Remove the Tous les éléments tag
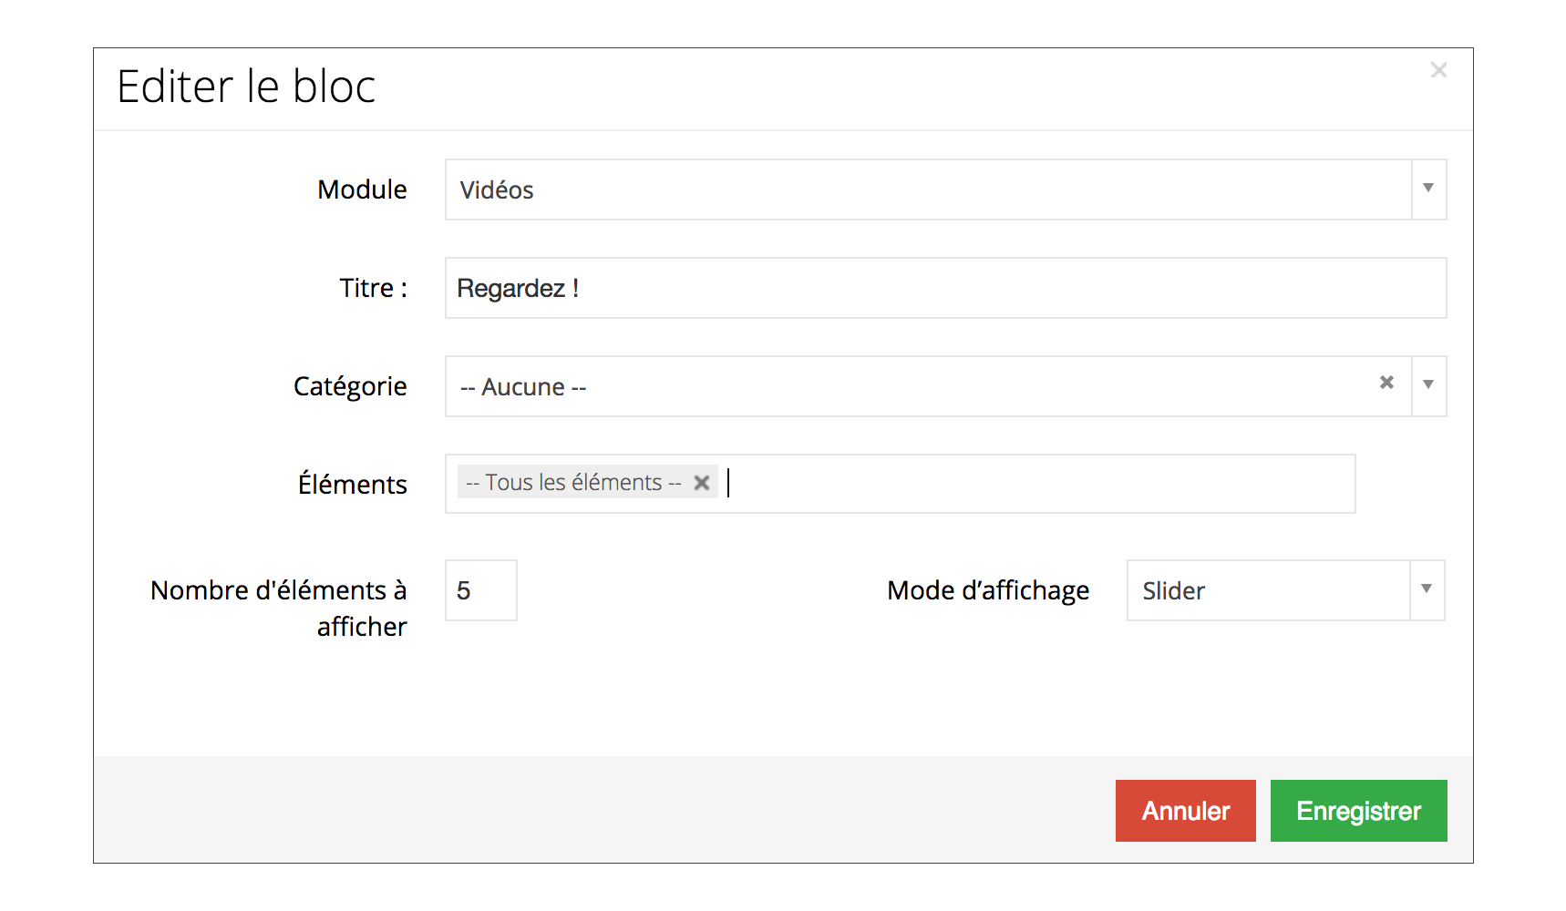 (701, 483)
